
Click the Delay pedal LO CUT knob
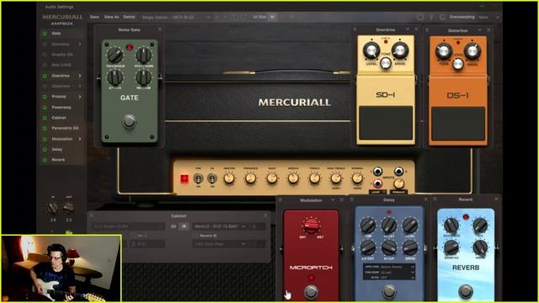(368, 247)
